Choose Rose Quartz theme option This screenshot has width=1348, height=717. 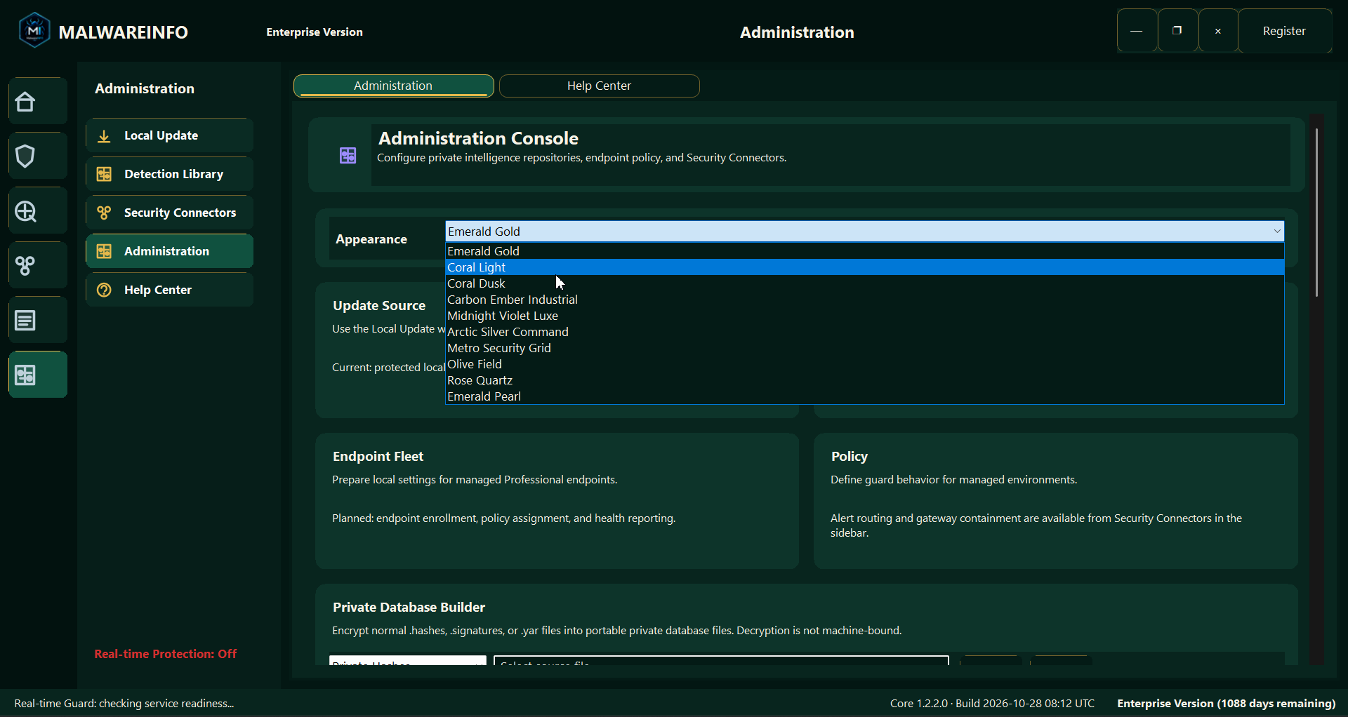pyautogui.click(x=865, y=380)
